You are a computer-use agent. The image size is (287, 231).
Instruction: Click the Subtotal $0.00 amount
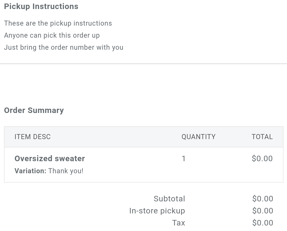262,199
